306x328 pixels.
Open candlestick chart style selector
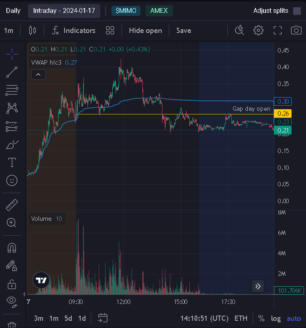click(32, 31)
